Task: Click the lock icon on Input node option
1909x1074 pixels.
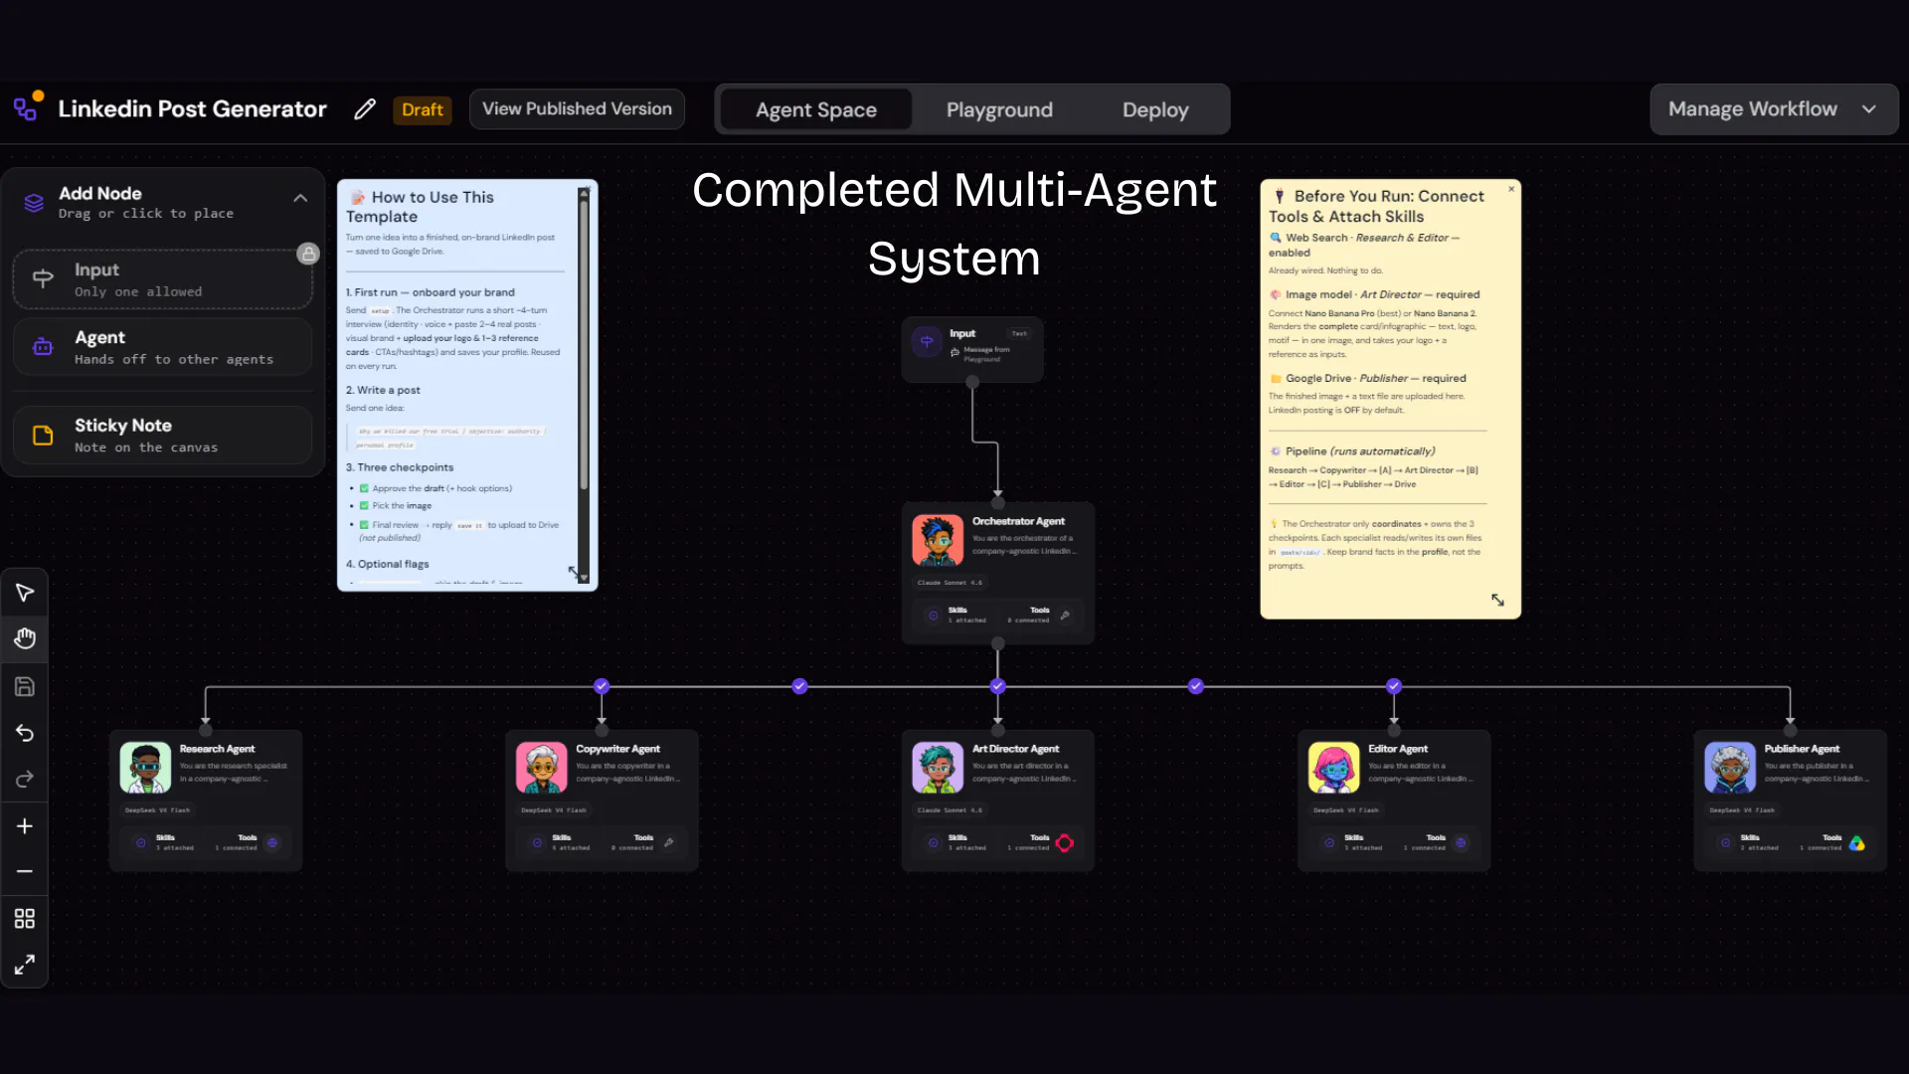Action: point(308,254)
